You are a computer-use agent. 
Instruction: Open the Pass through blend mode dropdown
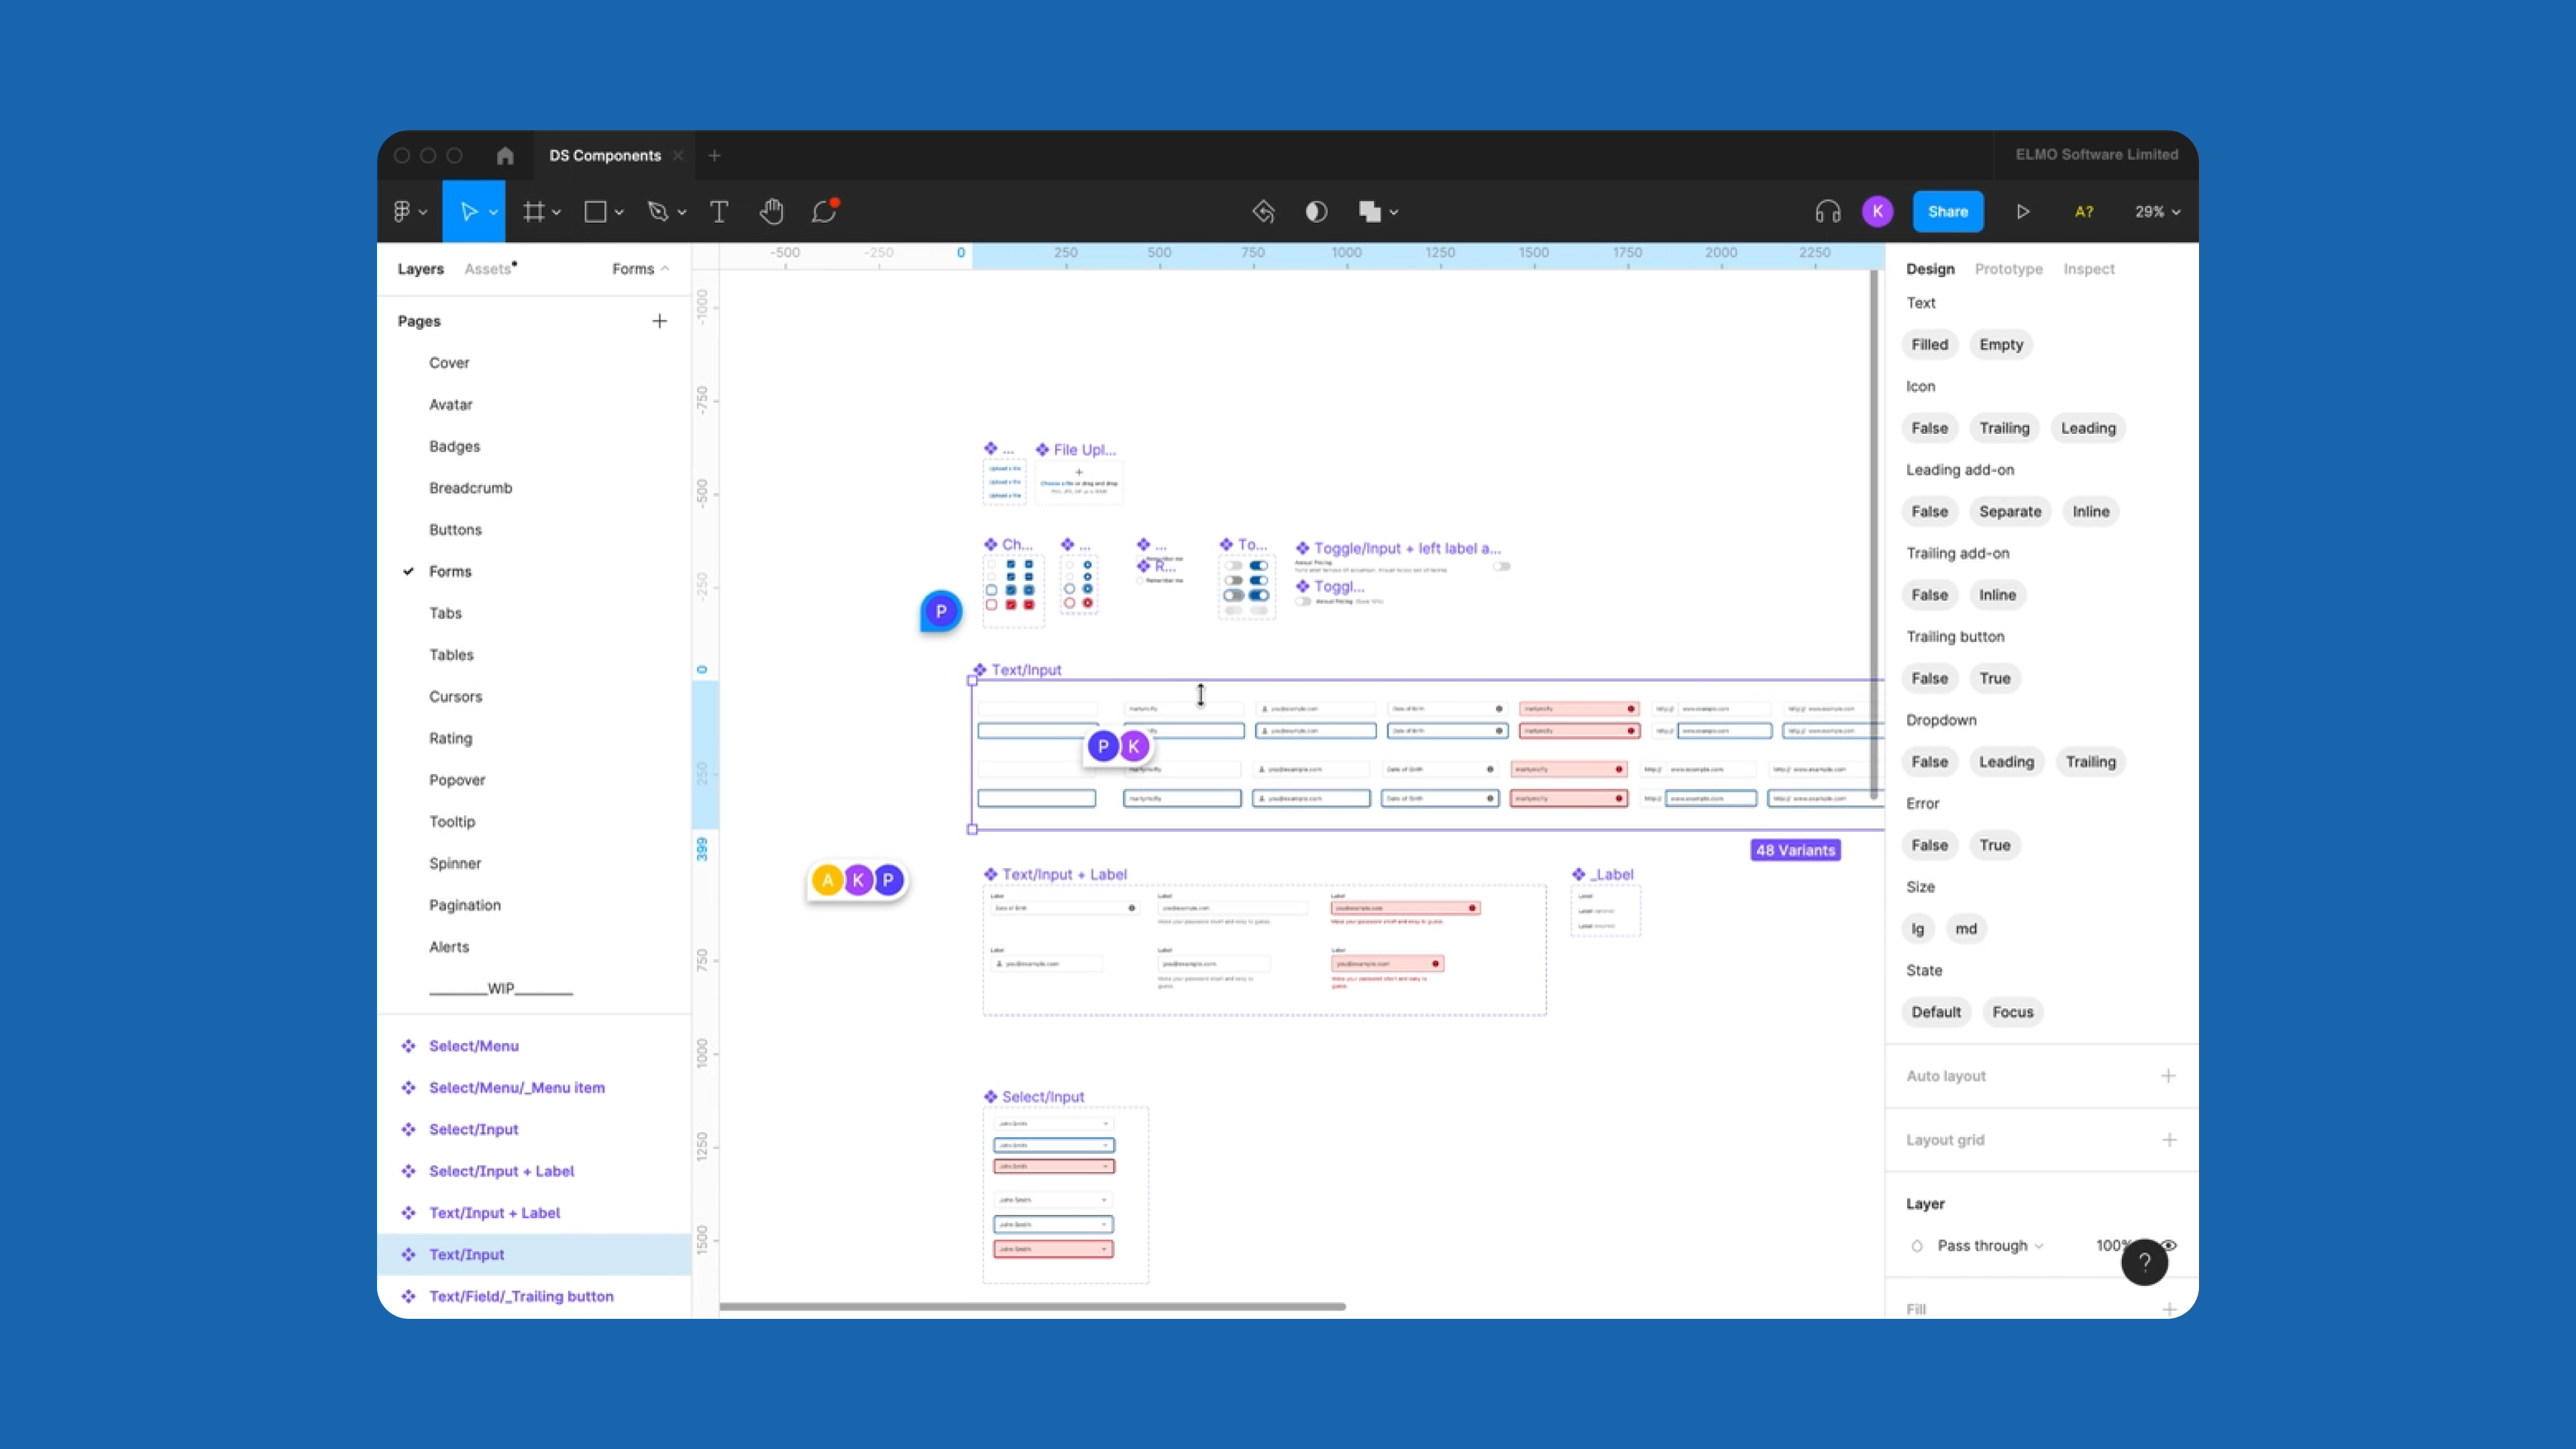(1990, 1245)
